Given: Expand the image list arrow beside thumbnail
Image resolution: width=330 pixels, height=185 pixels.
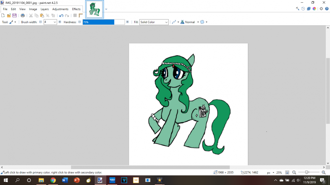Looking at the screenshot, I should (x=106, y=9).
